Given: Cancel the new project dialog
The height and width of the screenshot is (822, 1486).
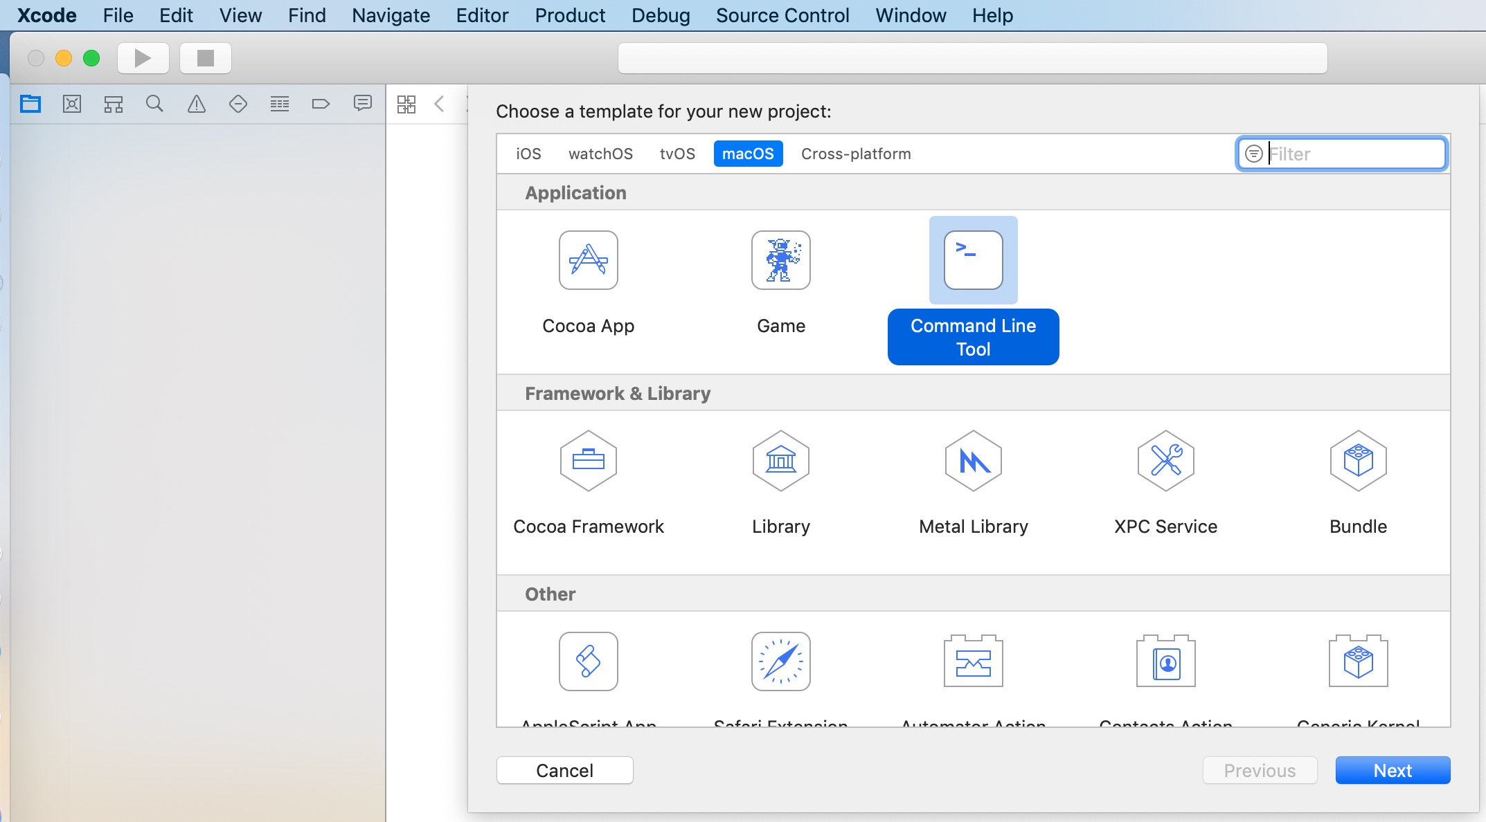Looking at the screenshot, I should coord(564,770).
